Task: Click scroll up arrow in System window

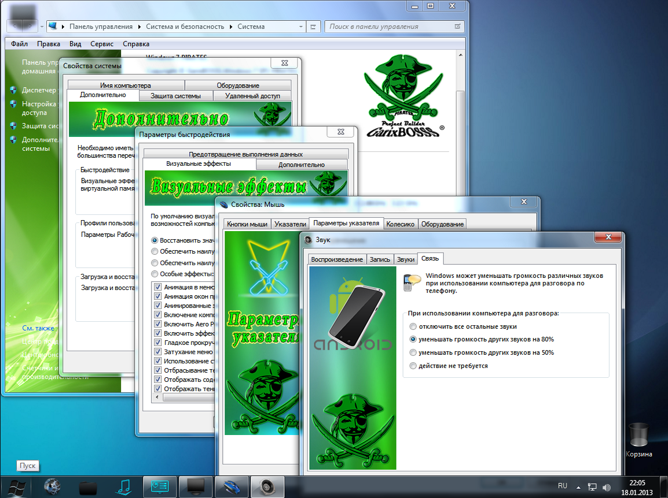Action: click(460, 55)
